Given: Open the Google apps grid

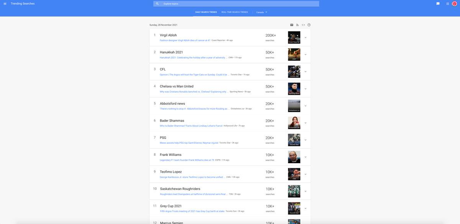Looking at the screenshot, I should click(x=447, y=4).
